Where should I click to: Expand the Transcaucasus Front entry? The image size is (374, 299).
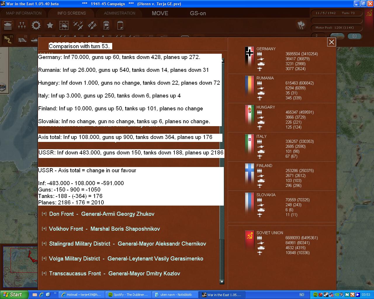[44, 273]
